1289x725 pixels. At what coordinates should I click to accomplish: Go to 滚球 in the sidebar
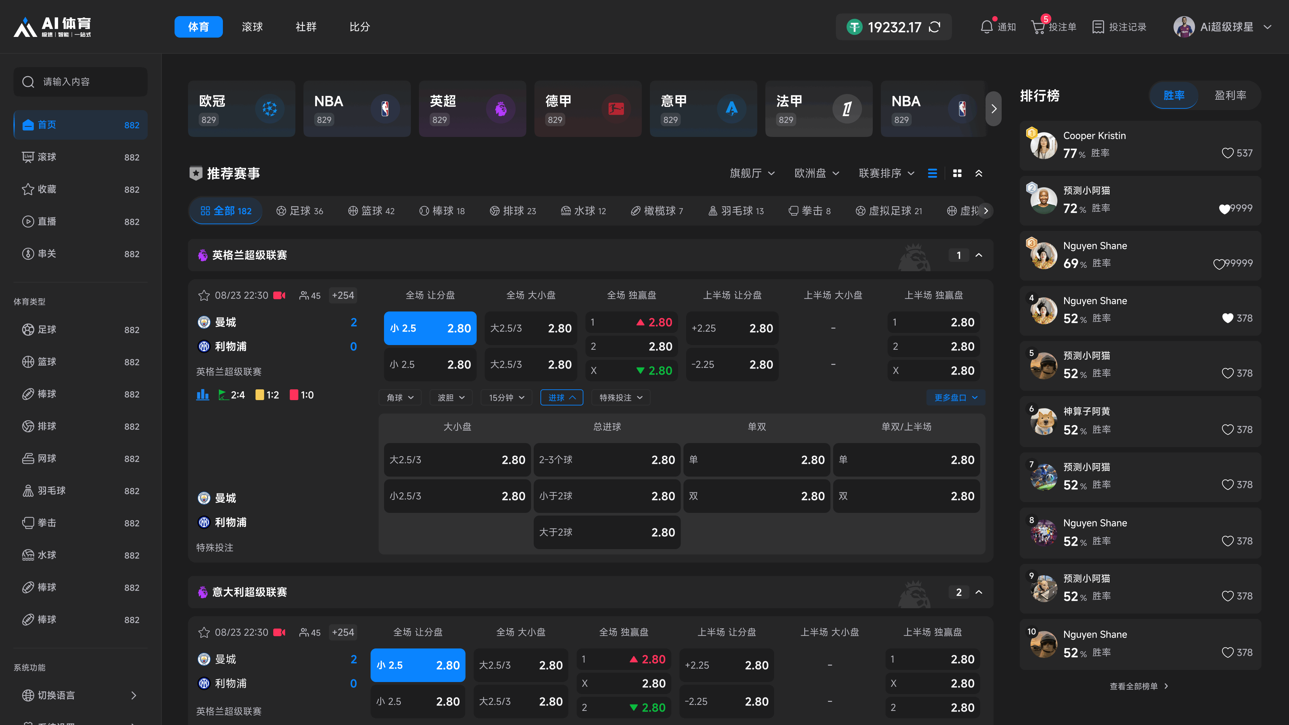click(x=81, y=157)
